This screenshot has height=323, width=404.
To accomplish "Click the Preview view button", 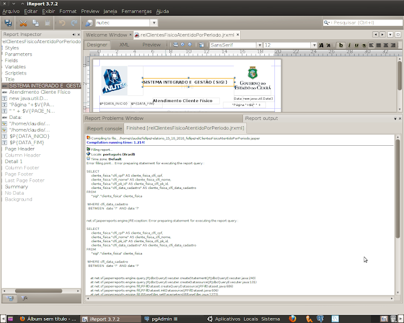I will tap(151, 45).
